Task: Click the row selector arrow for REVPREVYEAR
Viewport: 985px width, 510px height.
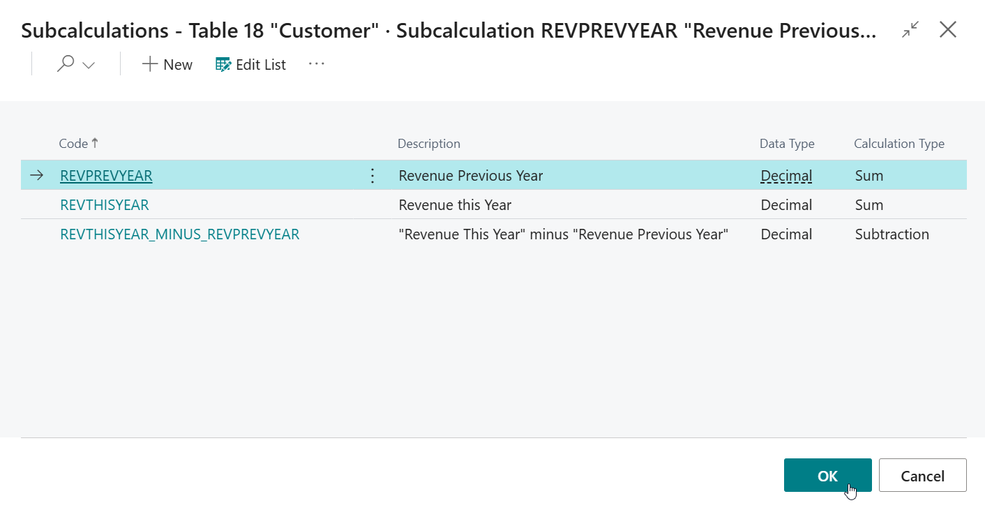Action: point(36,176)
